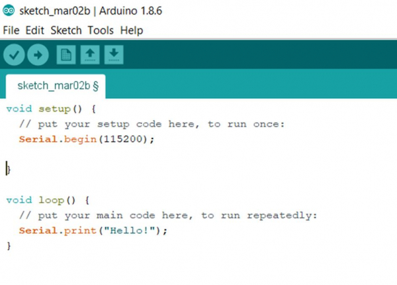Click the Verify checkmark button
This screenshot has width=397, height=285.
[14, 55]
